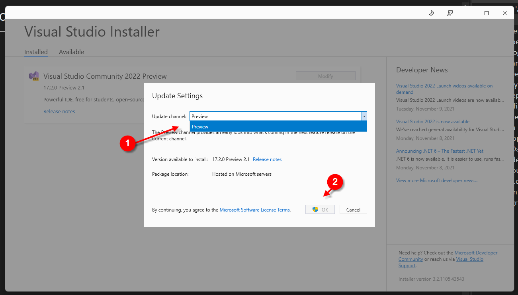Open Visual Studio Support link

coord(441,262)
